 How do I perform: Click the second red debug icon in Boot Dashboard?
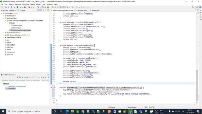[x=20, y=77]
